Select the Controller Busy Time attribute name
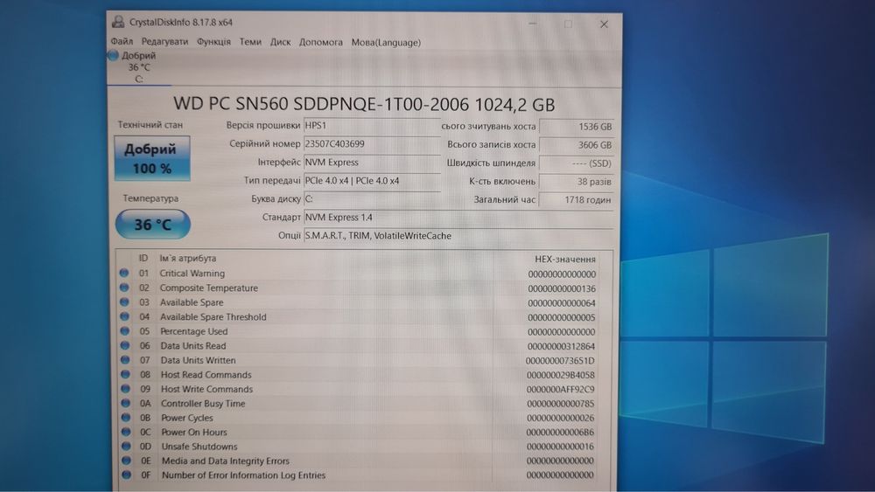 [203, 403]
